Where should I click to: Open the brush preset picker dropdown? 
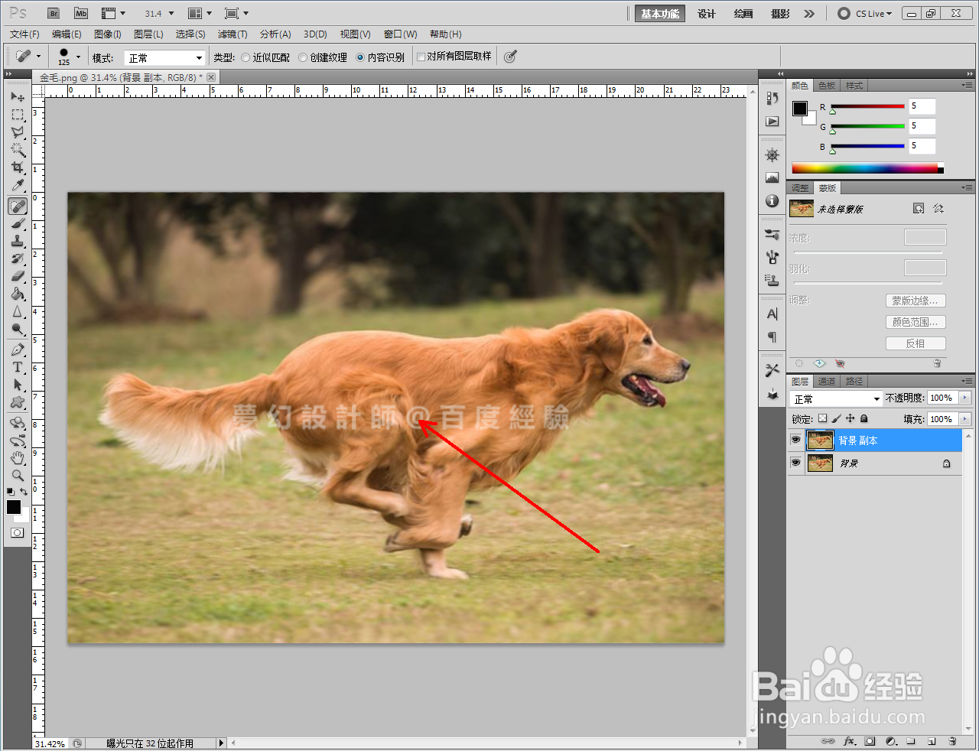(78, 57)
